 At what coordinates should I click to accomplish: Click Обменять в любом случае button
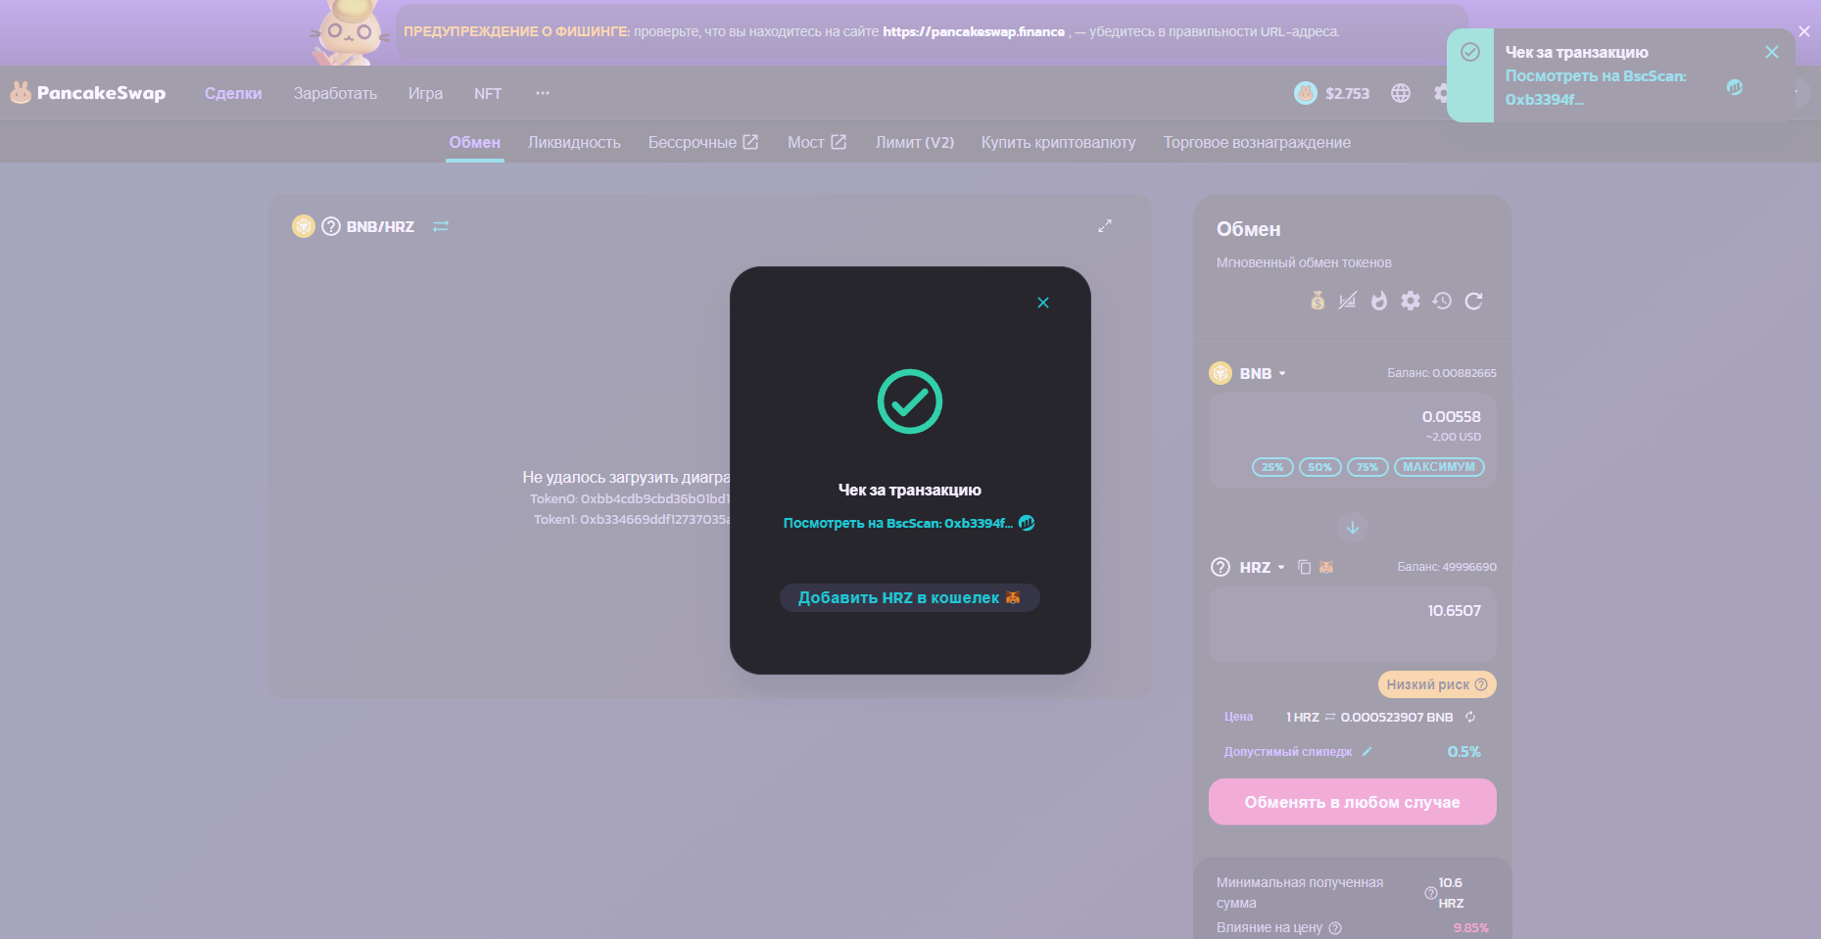pos(1352,802)
